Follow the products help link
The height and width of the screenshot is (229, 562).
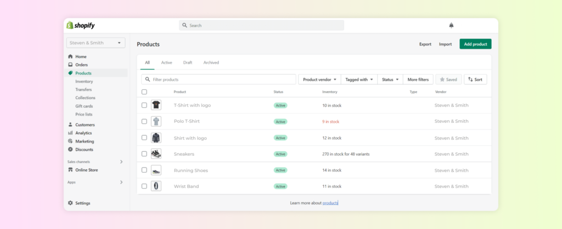[x=330, y=203]
